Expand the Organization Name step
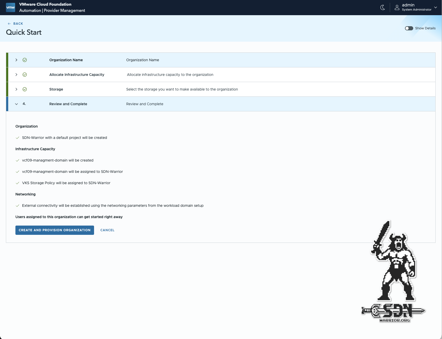The width and height of the screenshot is (442, 339). point(16,60)
